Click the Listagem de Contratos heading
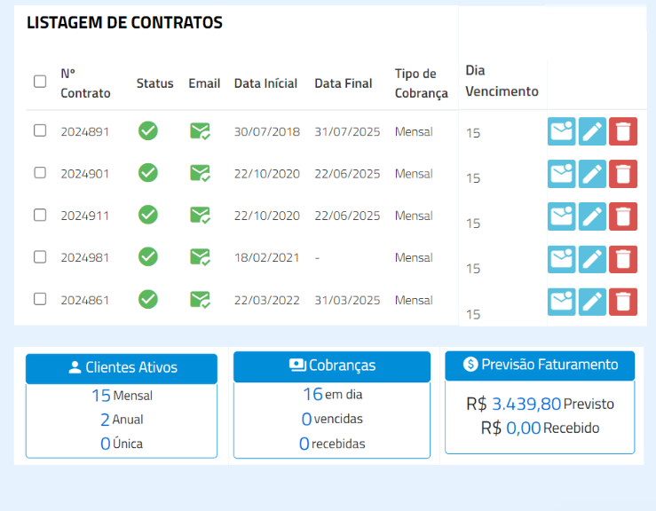 (124, 22)
